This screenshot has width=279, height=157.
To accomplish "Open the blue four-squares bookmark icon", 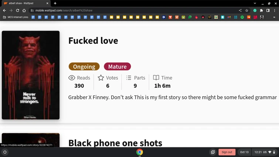I will [x=236, y=17].
